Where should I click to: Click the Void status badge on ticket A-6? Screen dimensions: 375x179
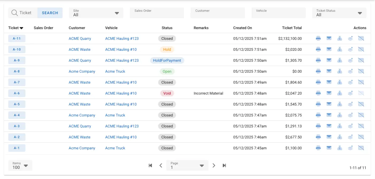point(167,93)
